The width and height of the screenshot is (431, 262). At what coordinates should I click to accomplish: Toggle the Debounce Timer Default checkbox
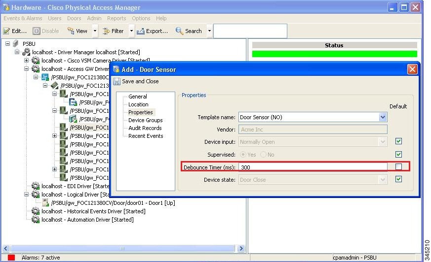[398, 166]
